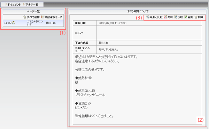Screen dimensions: 209x129
Task: Click the saved datetime 2008/07/08 11:27:38
Action: 113,23
